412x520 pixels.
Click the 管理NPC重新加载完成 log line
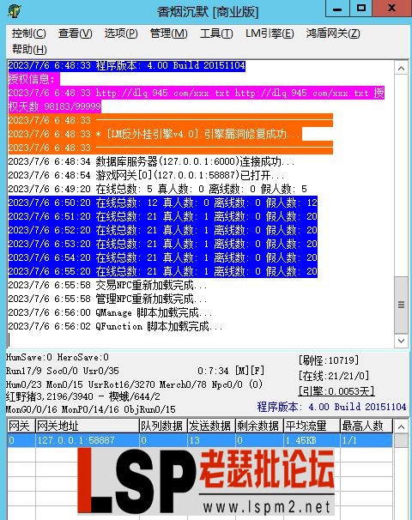tap(107, 299)
